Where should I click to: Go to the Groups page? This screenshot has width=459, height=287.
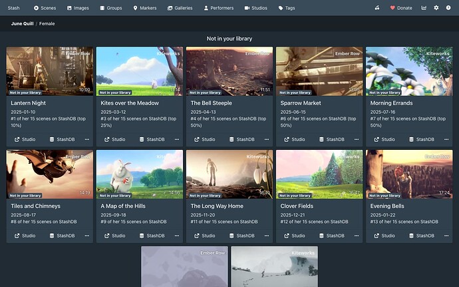point(110,8)
